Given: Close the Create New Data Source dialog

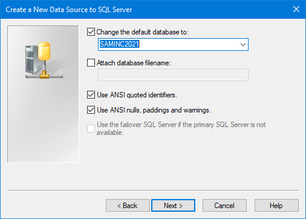Looking at the screenshot, I should coord(296,9).
